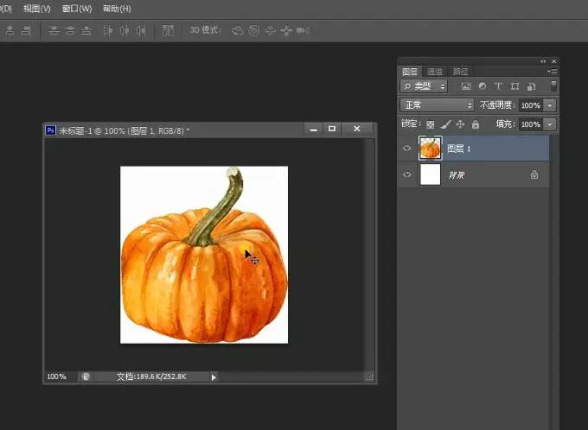The width and height of the screenshot is (588, 430).
Task: Click the lock position icon
Action: (x=461, y=124)
